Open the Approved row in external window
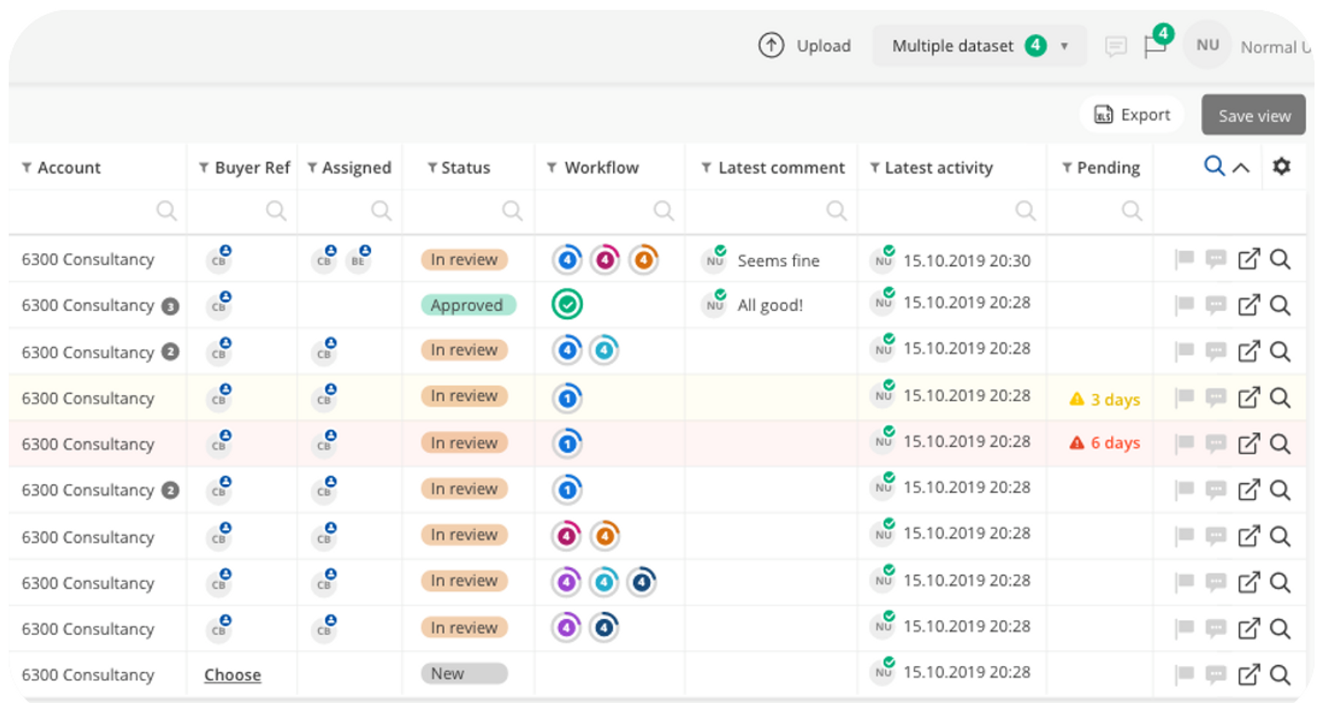 point(1248,305)
